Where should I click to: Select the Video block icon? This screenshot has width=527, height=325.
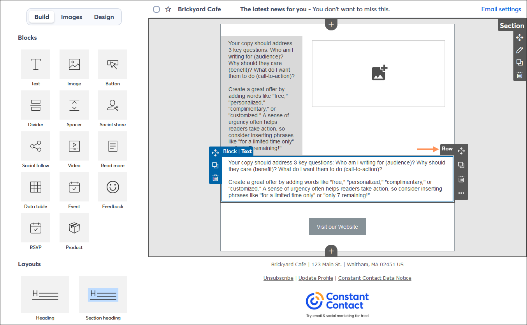click(x=74, y=146)
